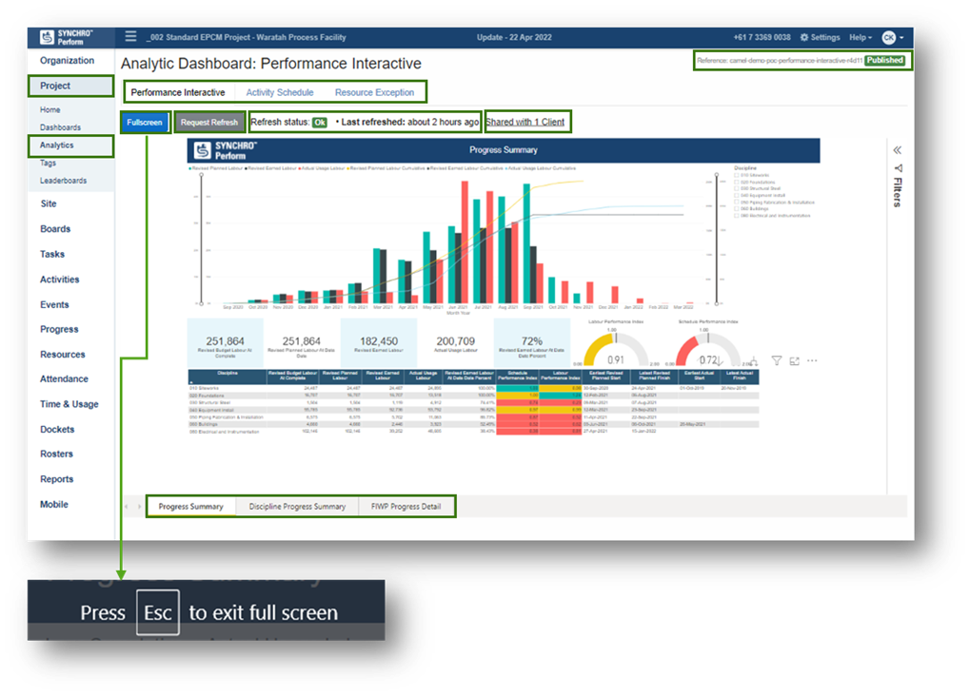
Task: Switch to the Activity Schedule tab
Action: click(x=280, y=92)
